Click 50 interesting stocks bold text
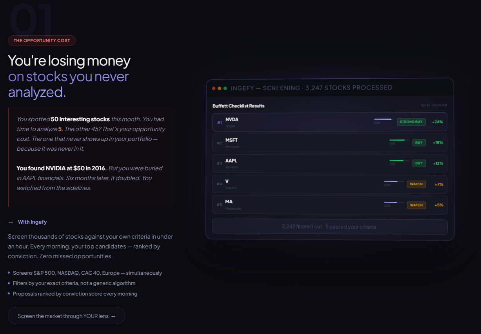481x334 pixels. (x=80, y=119)
